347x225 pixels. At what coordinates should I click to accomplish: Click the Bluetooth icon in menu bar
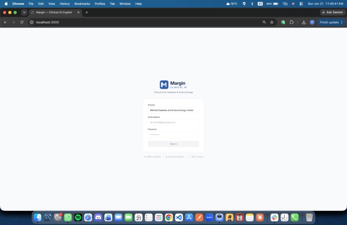pyautogui.click(x=252, y=4)
